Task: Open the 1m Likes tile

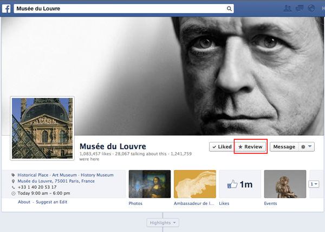Action: coord(240,184)
